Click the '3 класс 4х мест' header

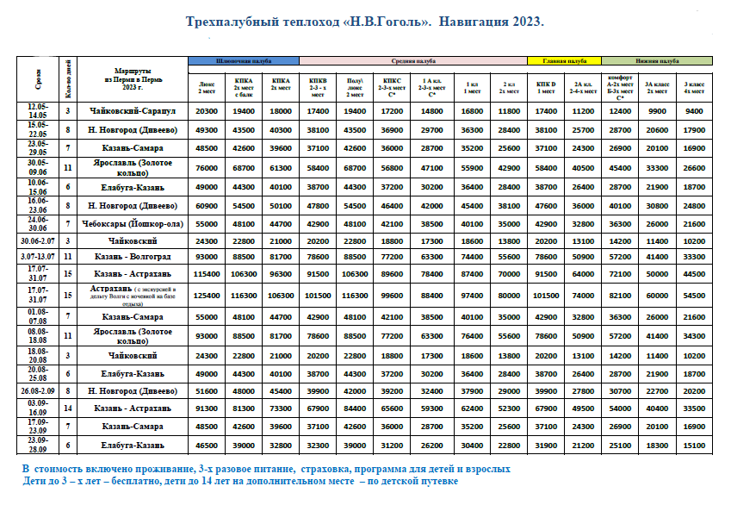694,88
